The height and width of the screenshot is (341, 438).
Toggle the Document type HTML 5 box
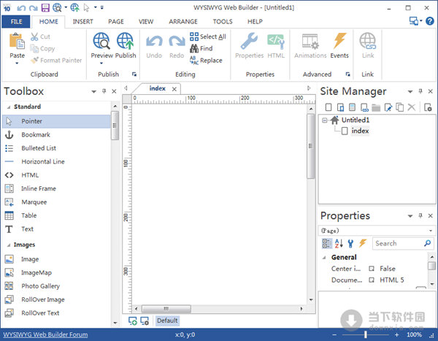(372, 280)
